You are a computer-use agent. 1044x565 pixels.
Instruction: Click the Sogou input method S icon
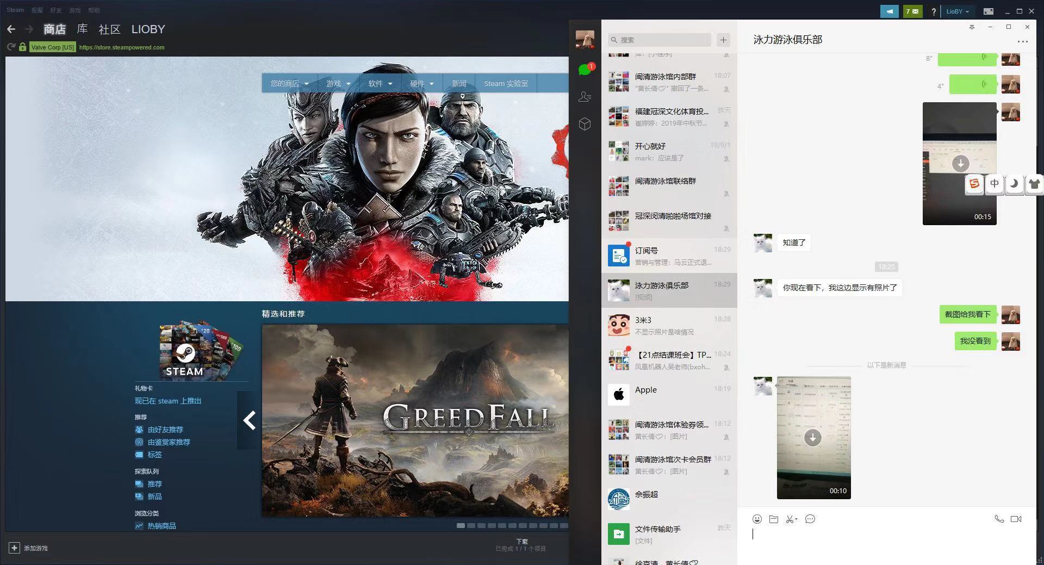tap(974, 183)
